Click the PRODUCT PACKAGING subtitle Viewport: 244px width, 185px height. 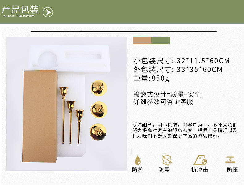click(x=18, y=16)
